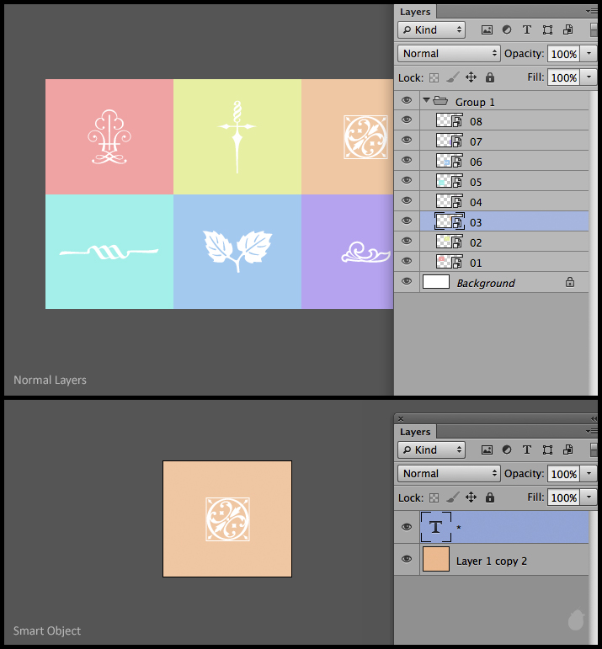Enable type layer filter in bottom Layers panel
Viewport: 602px width, 649px height.
[527, 450]
